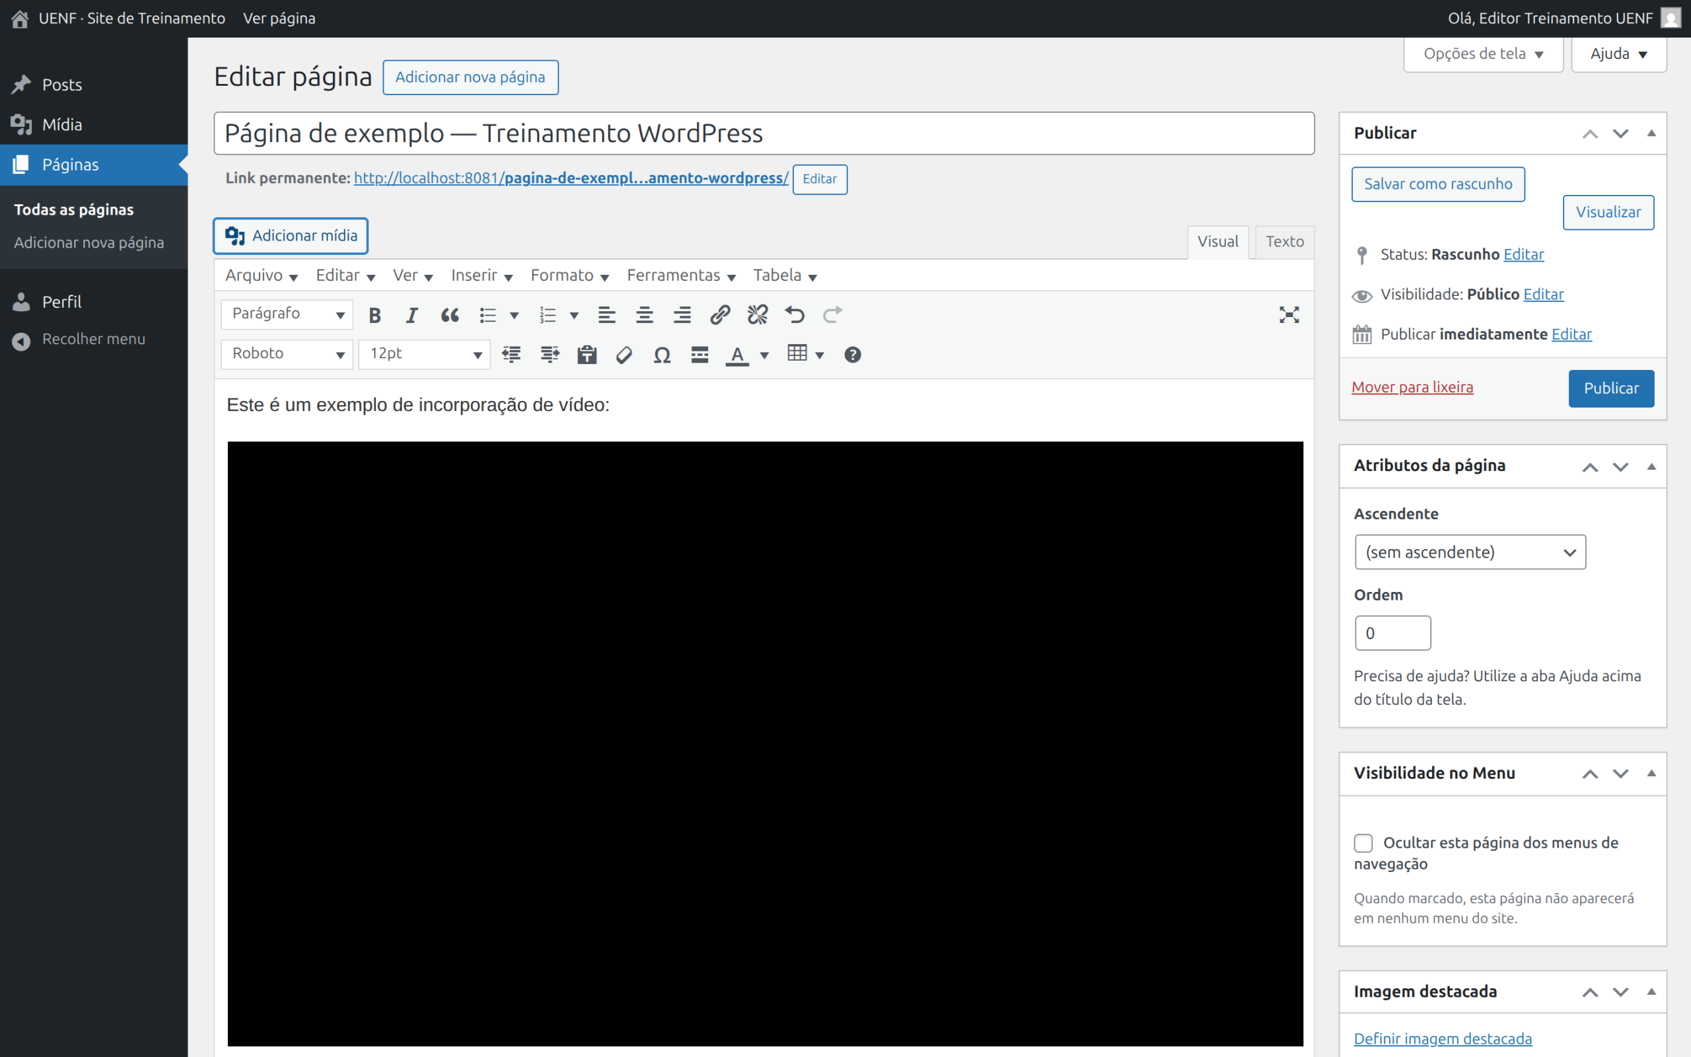Expand Opções de tela panel
Viewport: 1691px width, 1057px height.
click(1483, 54)
